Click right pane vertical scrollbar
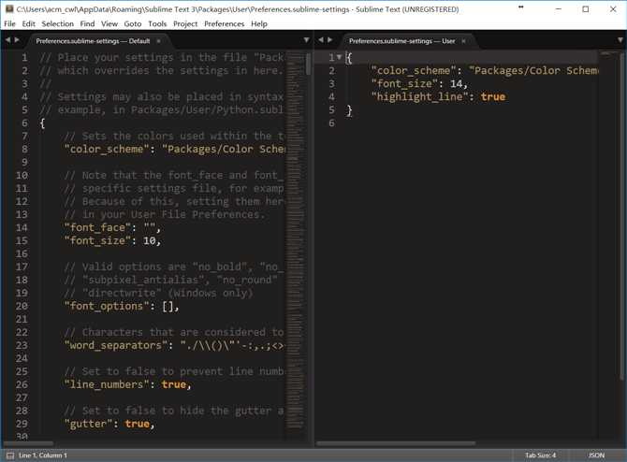The height and width of the screenshot is (462, 627). (621, 216)
